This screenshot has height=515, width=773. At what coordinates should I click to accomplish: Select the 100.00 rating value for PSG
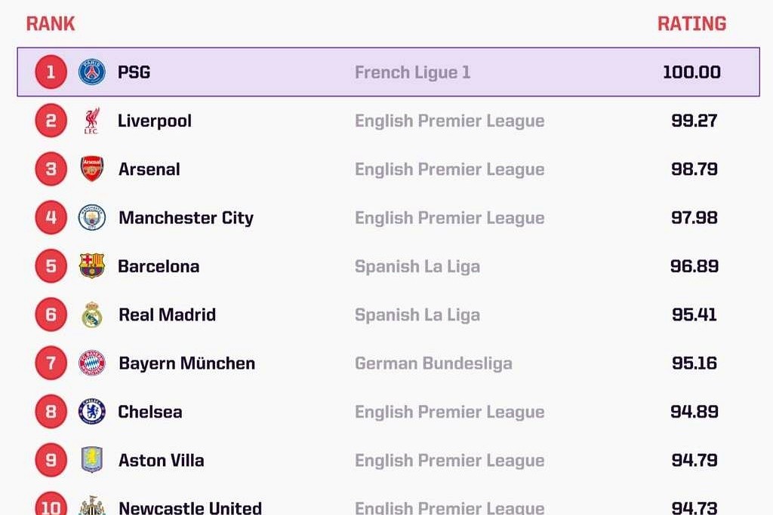(x=691, y=72)
